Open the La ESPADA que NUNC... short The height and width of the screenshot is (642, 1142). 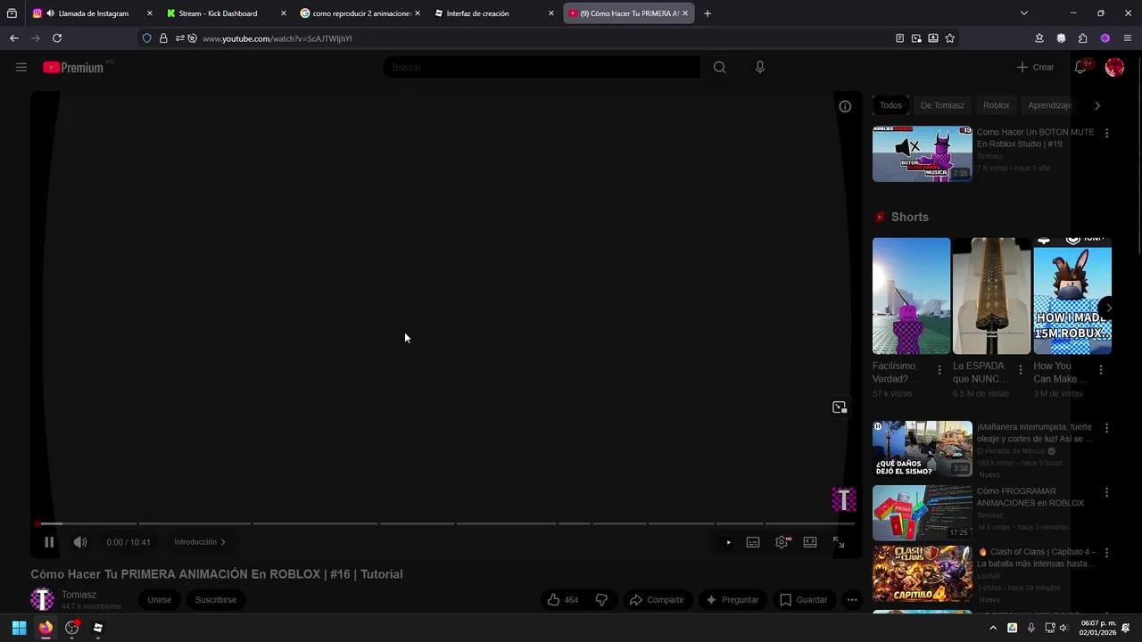pos(991,295)
